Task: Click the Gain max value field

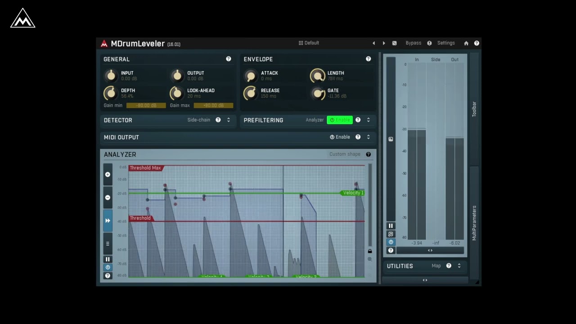Action: [x=213, y=105]
